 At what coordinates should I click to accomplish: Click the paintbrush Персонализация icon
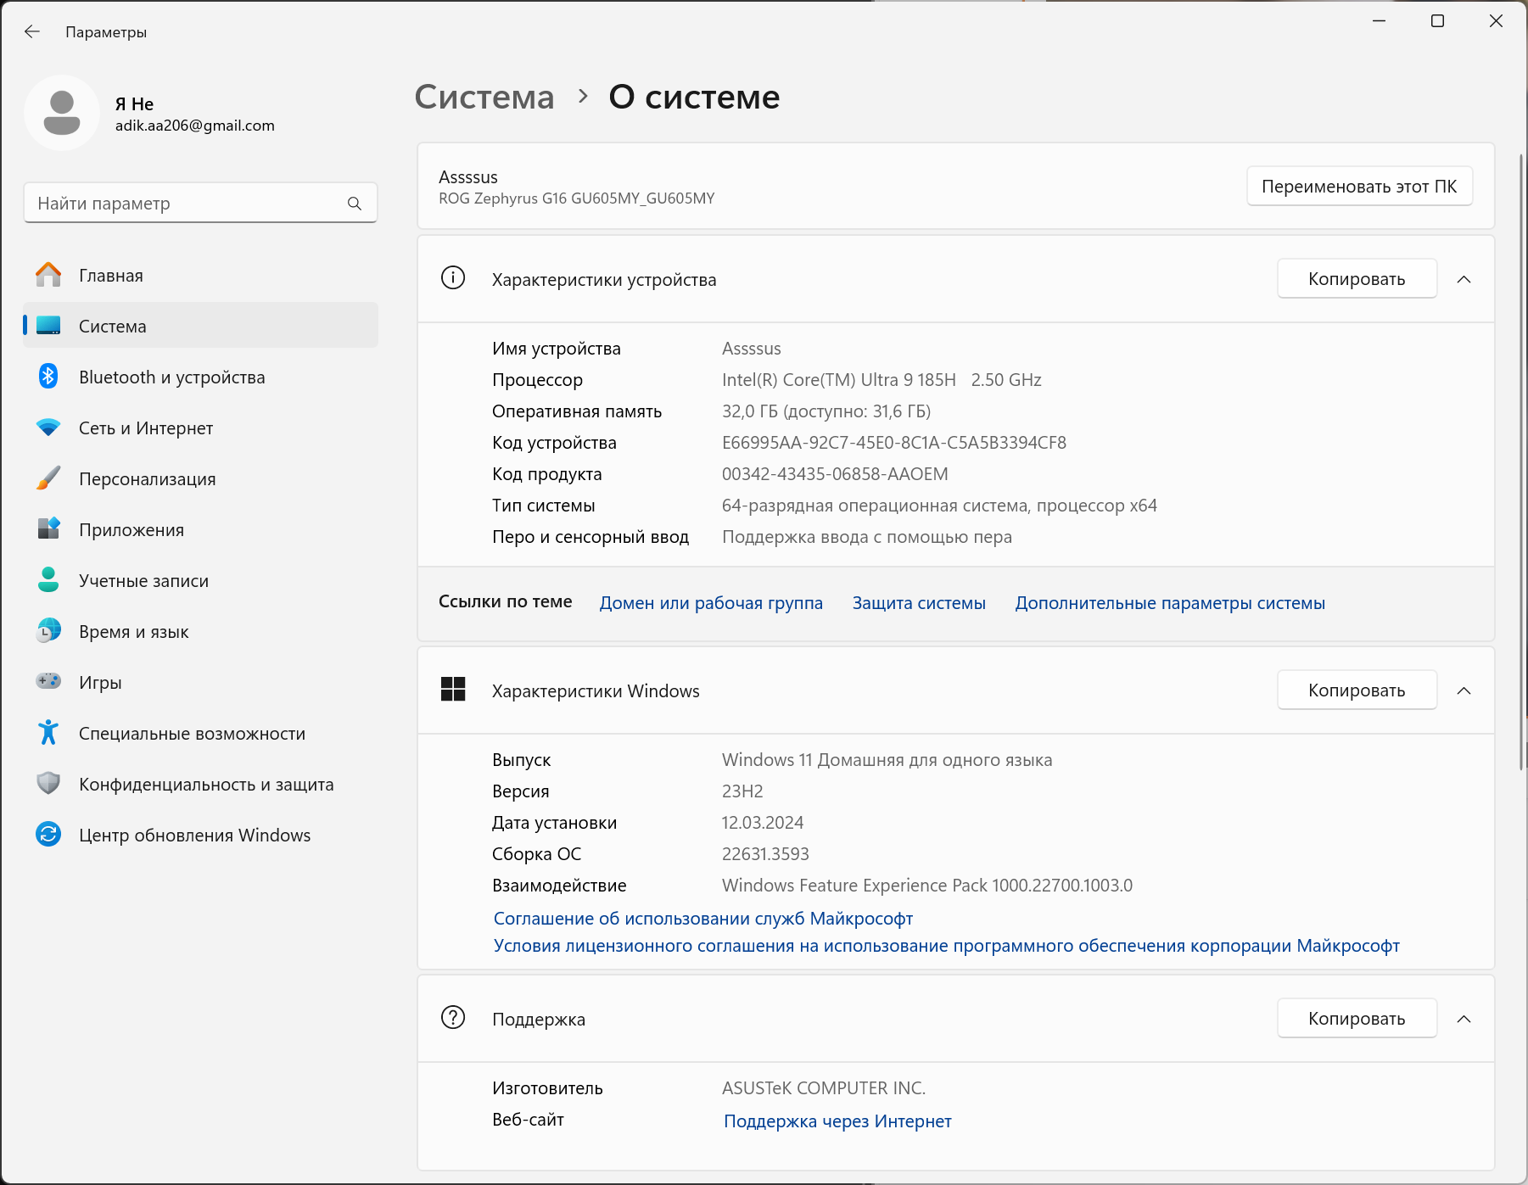point(48,478)
